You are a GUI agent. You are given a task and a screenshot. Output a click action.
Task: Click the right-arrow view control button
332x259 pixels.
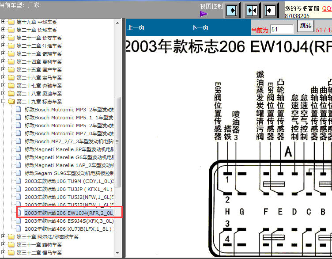(x=232, y=10)
